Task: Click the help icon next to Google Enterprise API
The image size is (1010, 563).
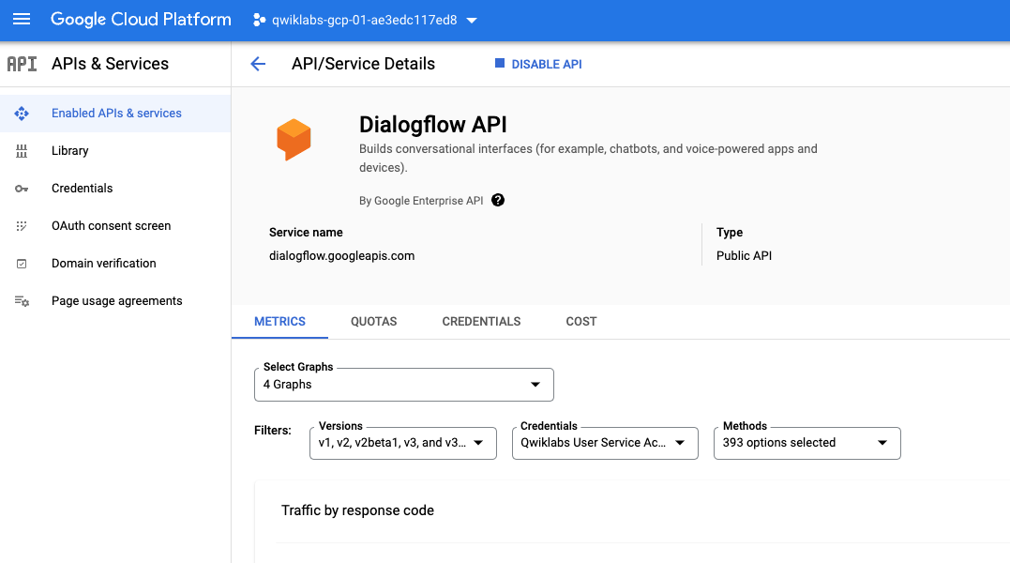Action: coord(498,200)
